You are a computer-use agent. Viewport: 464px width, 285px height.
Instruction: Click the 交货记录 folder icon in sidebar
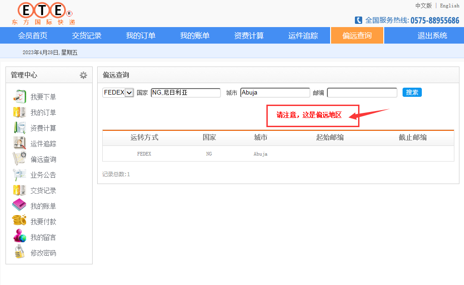(x=20, y=190)
